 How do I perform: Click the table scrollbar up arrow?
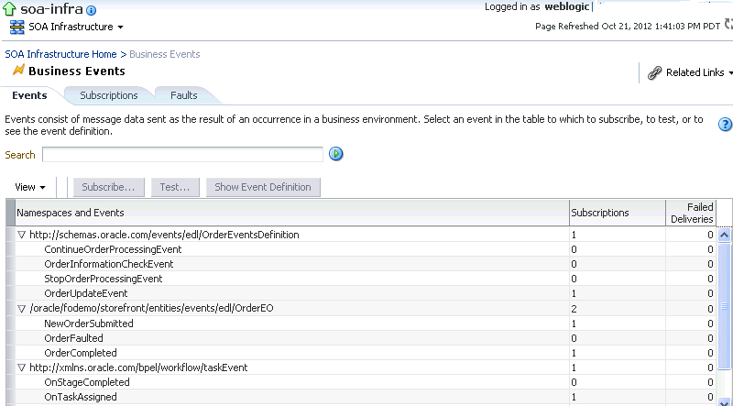pyautogui.click(x=724, y=235)
